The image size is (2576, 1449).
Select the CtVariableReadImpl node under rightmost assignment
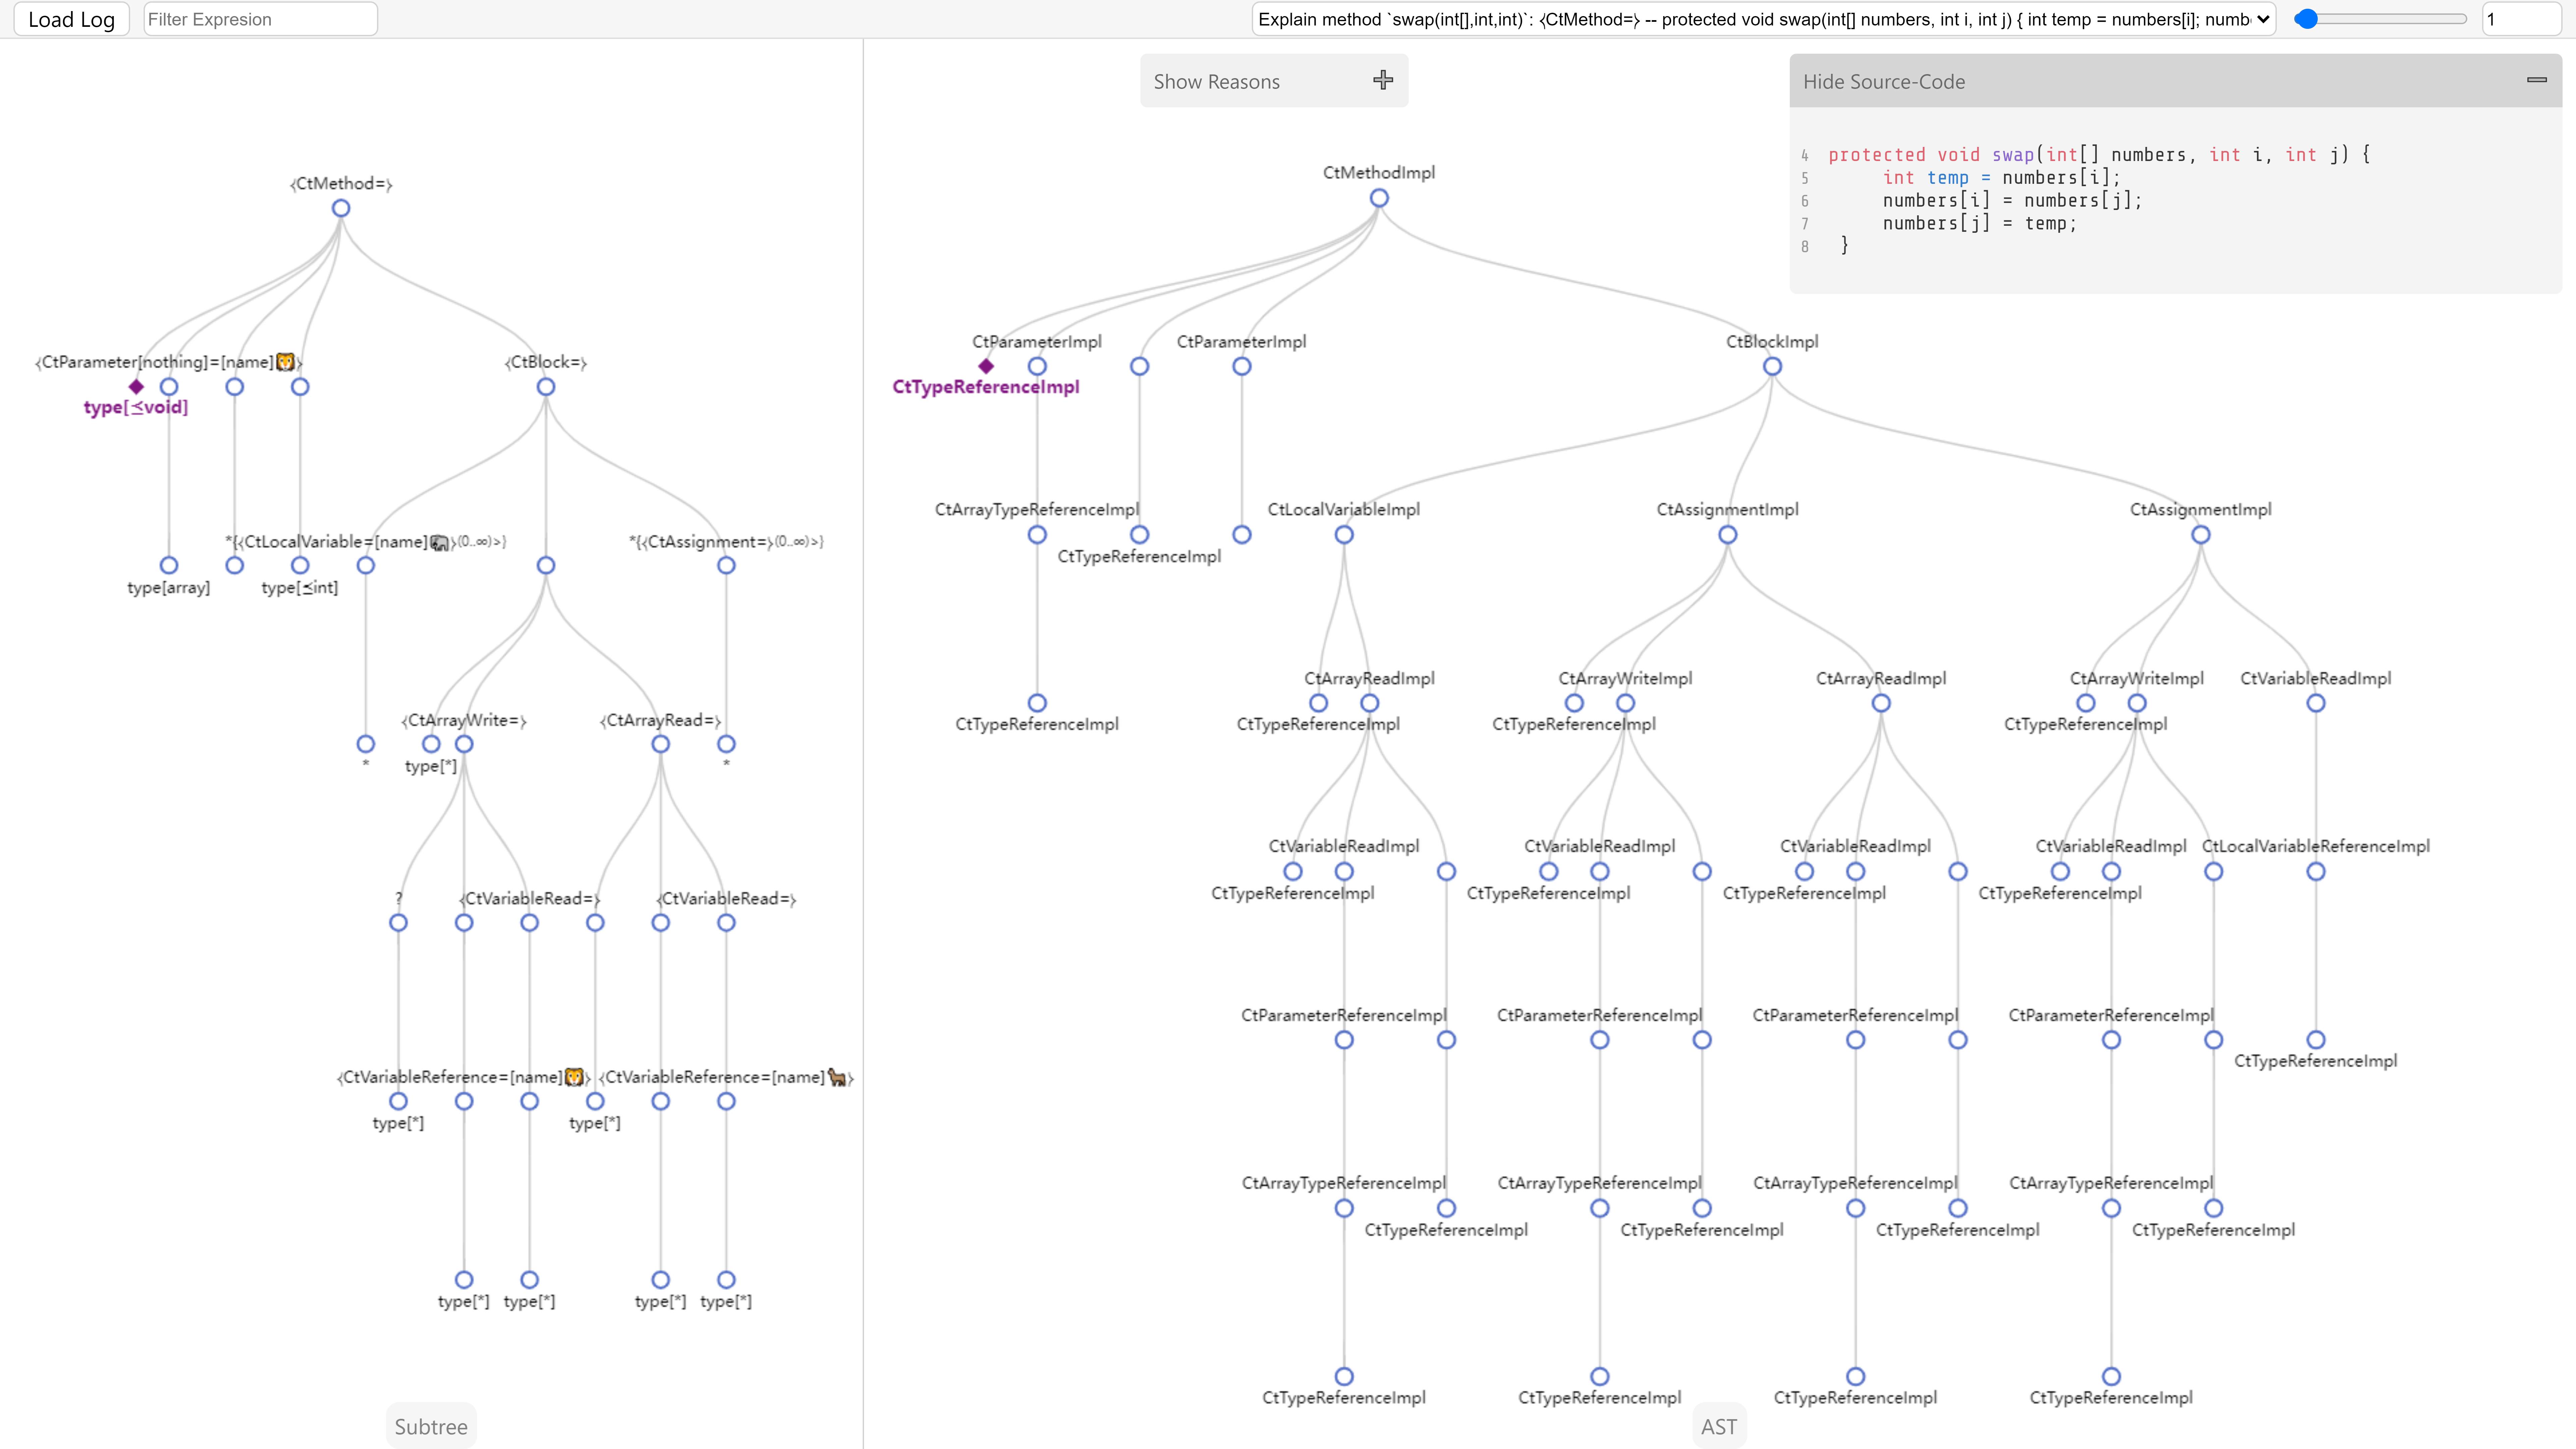(2316, 703)
